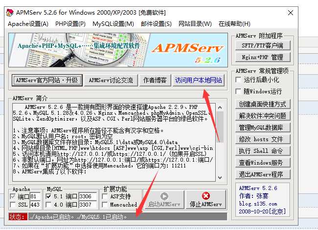Click the red 状态 label

(x=18, y=217)
